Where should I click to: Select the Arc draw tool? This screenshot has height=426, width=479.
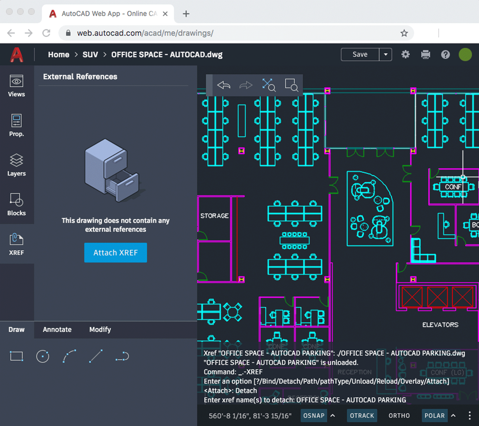click(x=69, y=356)
